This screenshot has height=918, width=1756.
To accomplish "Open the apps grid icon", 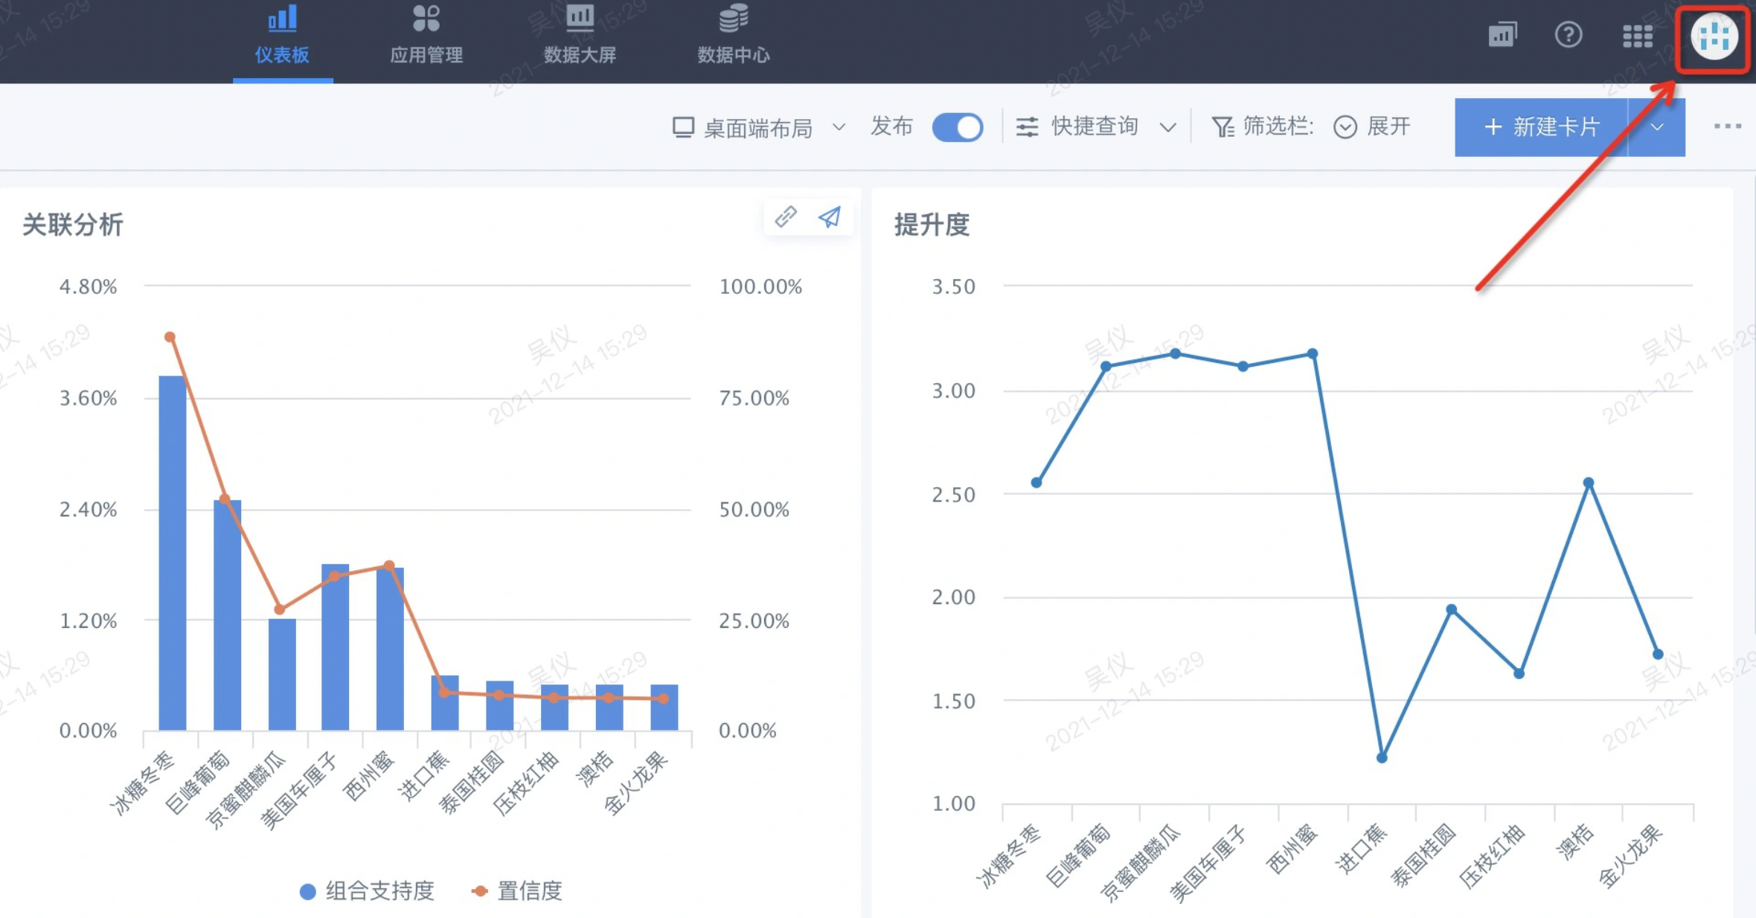I will pos(1637,36).
